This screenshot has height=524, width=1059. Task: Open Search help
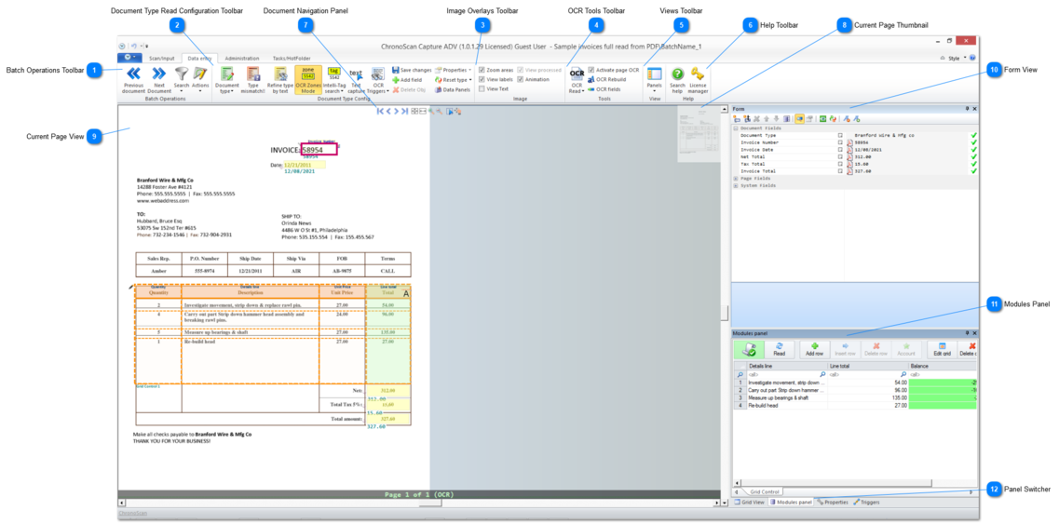[x=677, y=80]
